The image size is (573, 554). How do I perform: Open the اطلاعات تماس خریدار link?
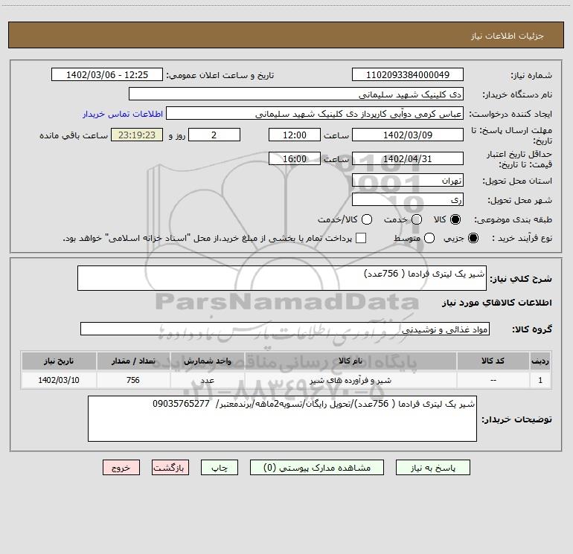coord(123,114)
